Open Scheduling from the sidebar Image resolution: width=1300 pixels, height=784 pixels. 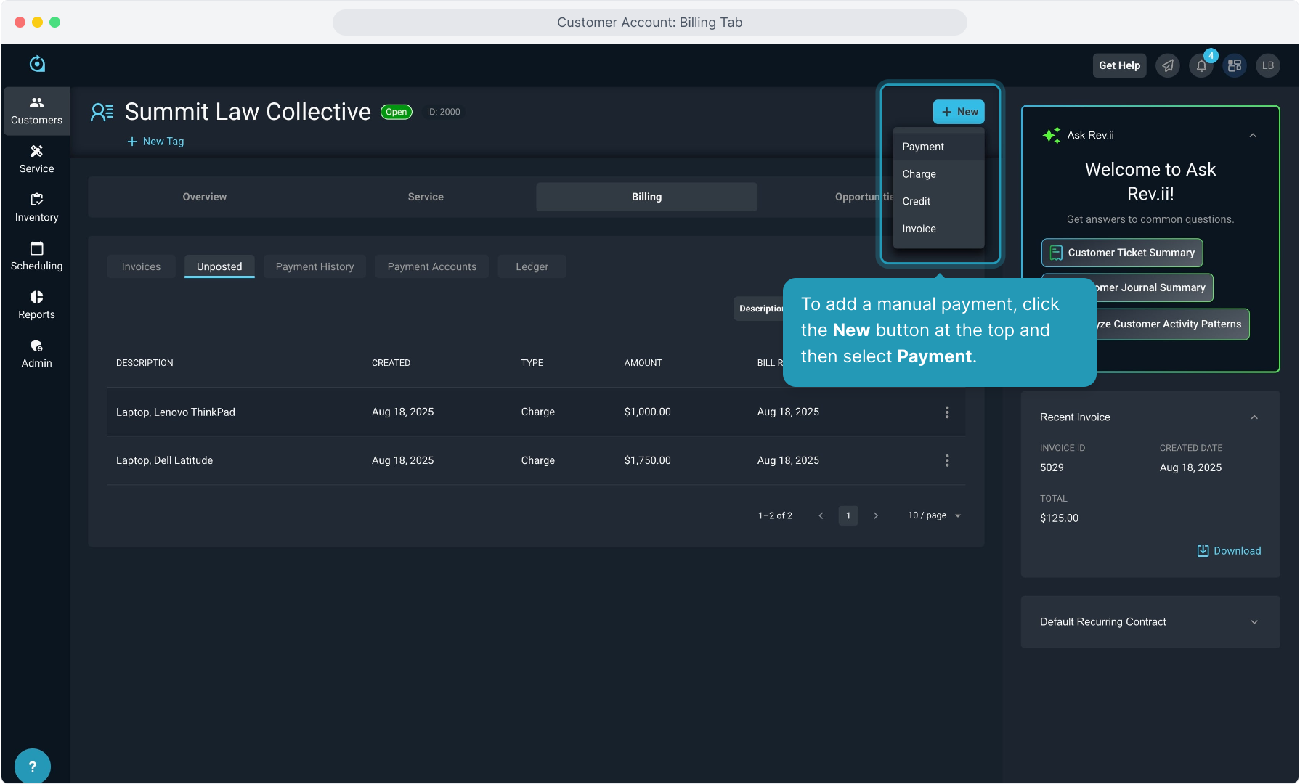click(x=36, y=256)
